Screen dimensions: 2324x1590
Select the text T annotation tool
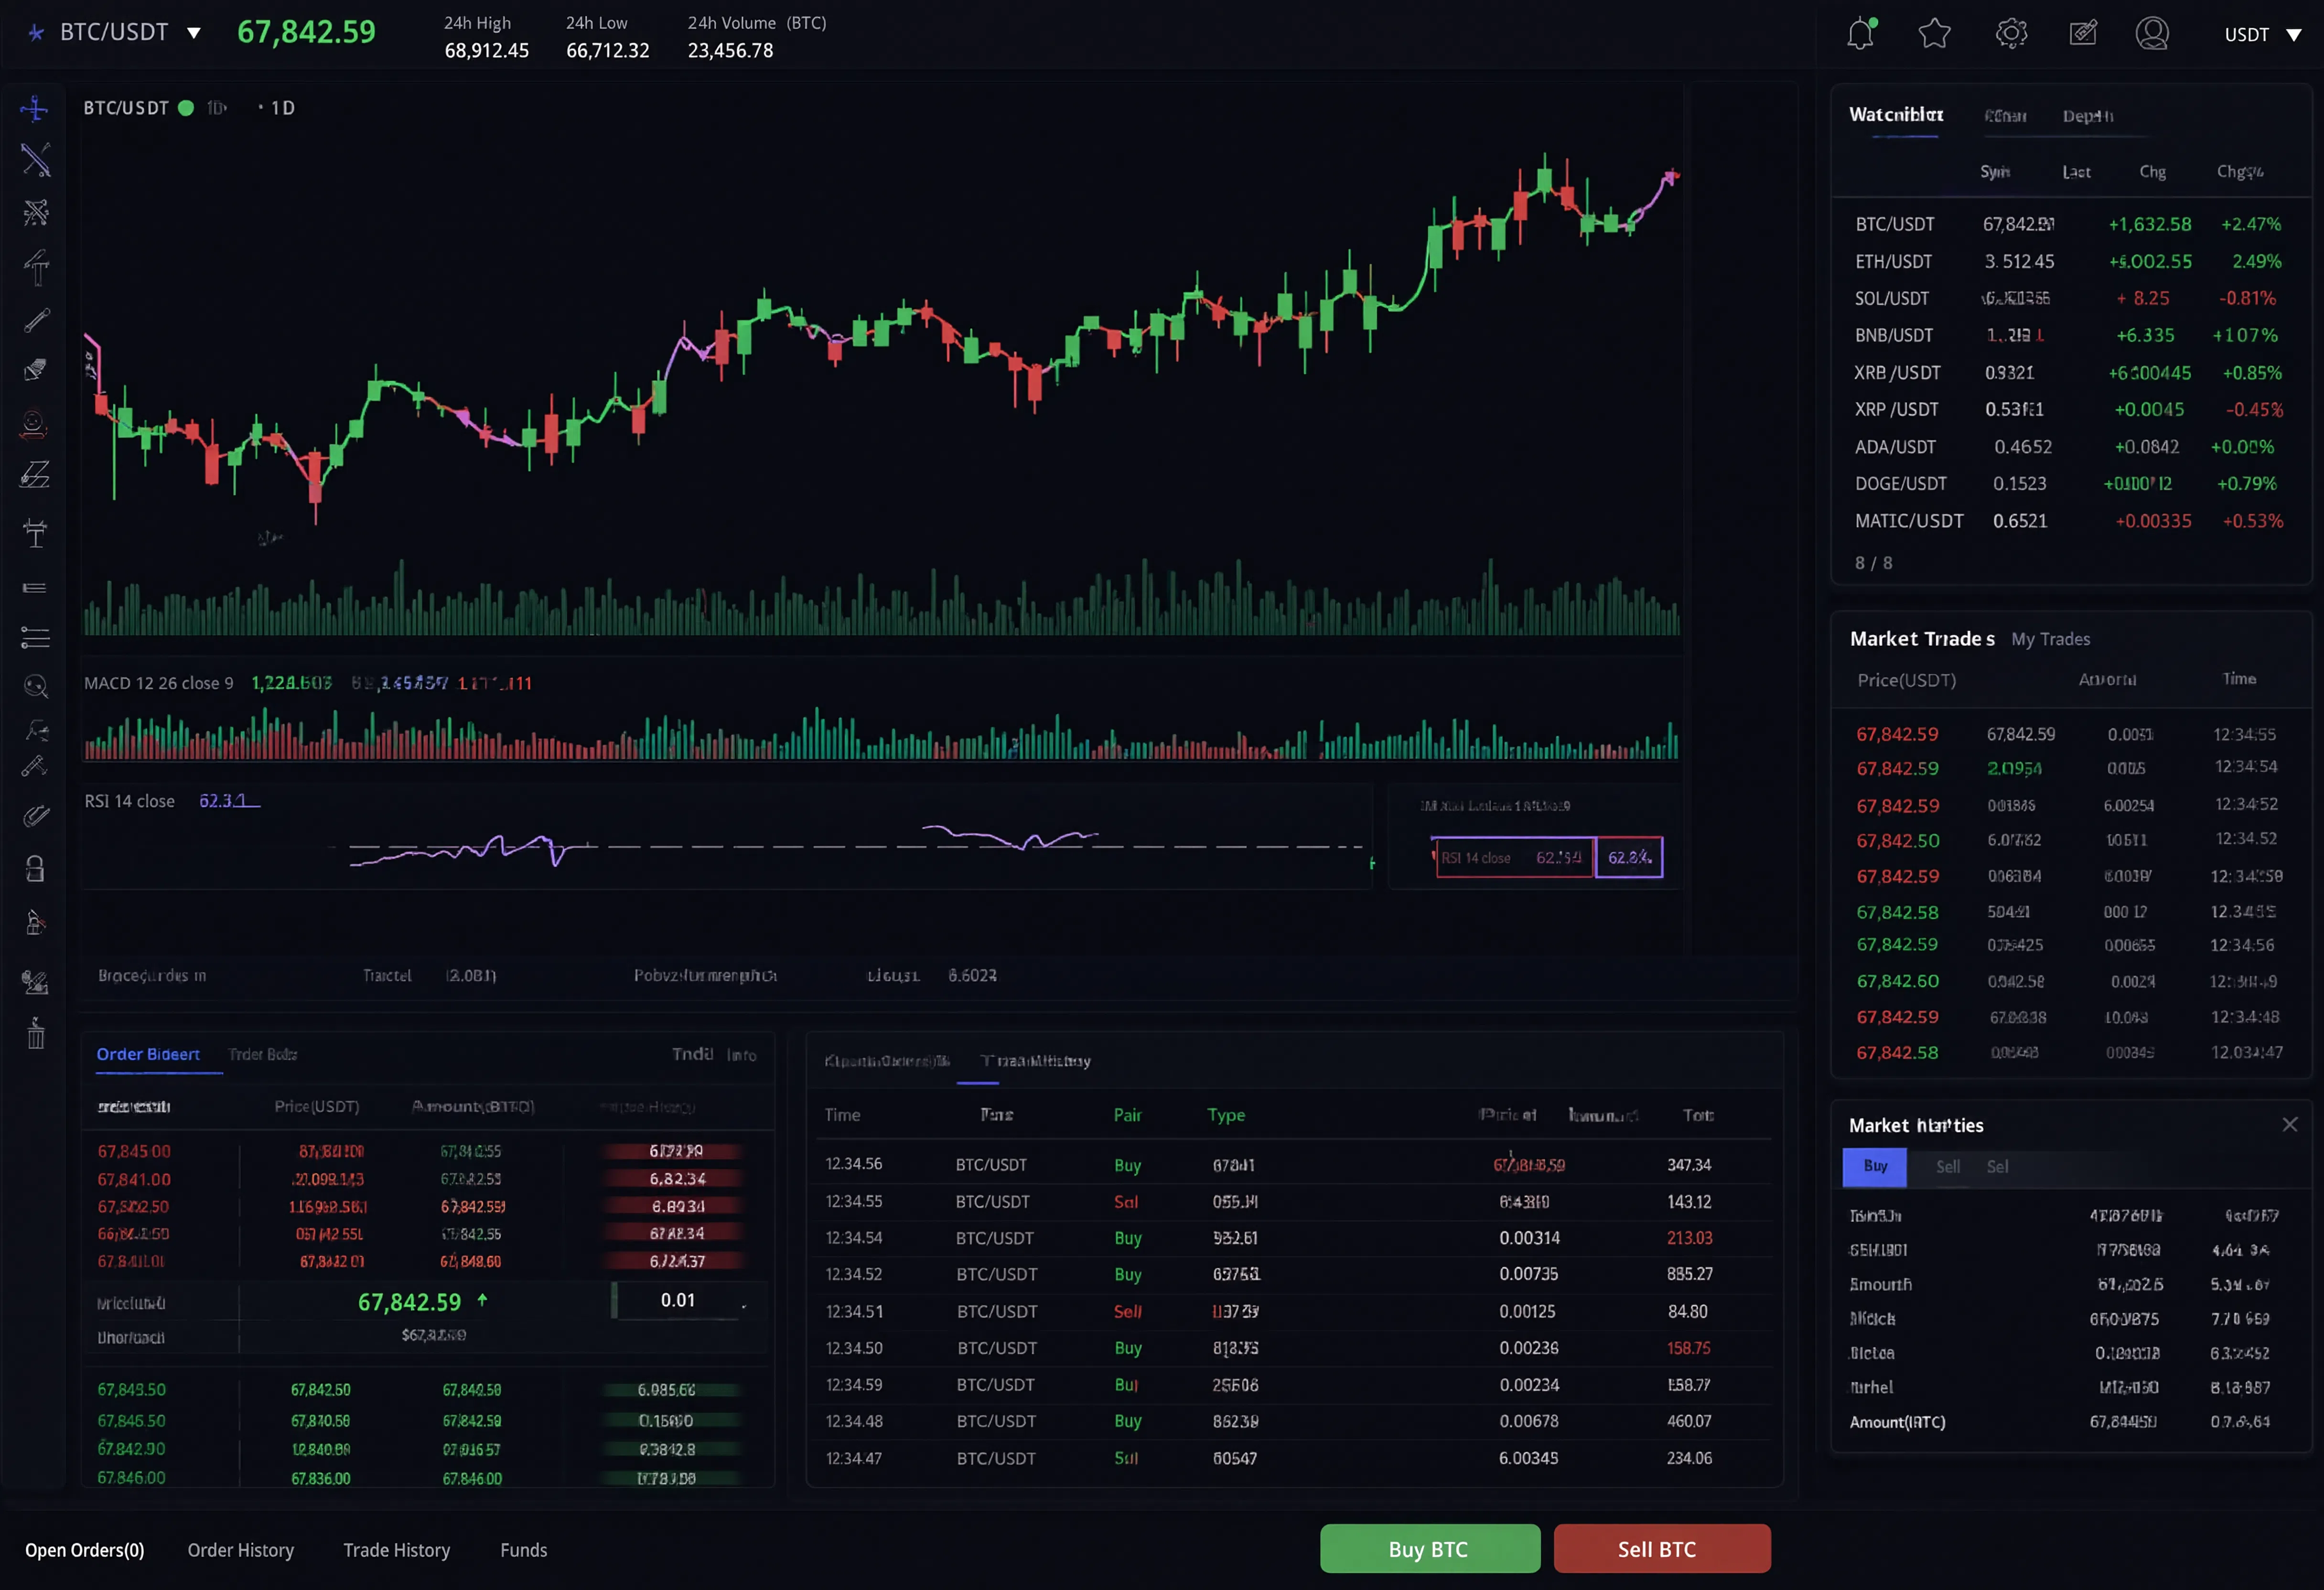(36, 533)
